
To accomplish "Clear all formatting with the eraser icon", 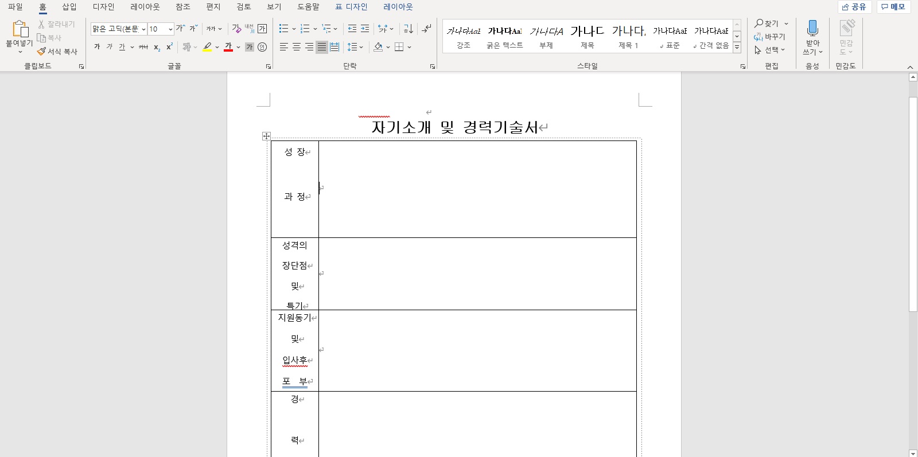I will point(236,29).
